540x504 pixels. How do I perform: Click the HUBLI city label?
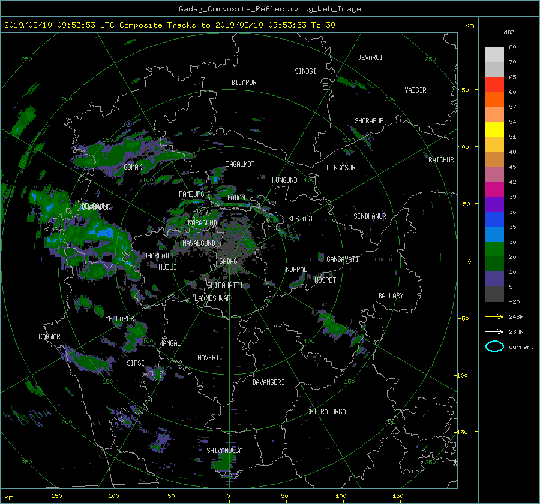coord(167,267)
